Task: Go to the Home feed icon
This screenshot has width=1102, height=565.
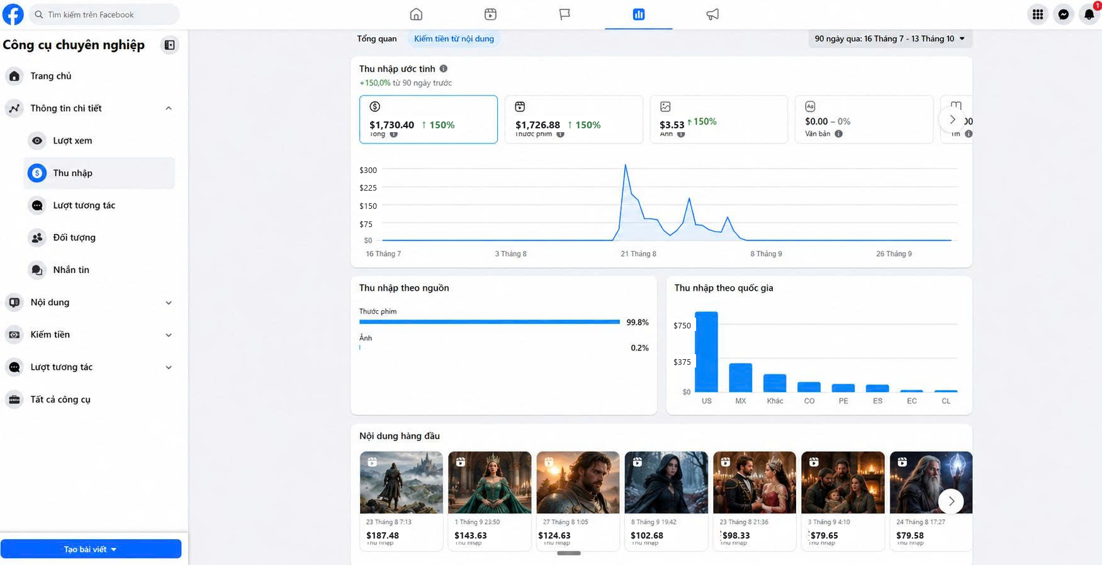Action: pos(416,14)
